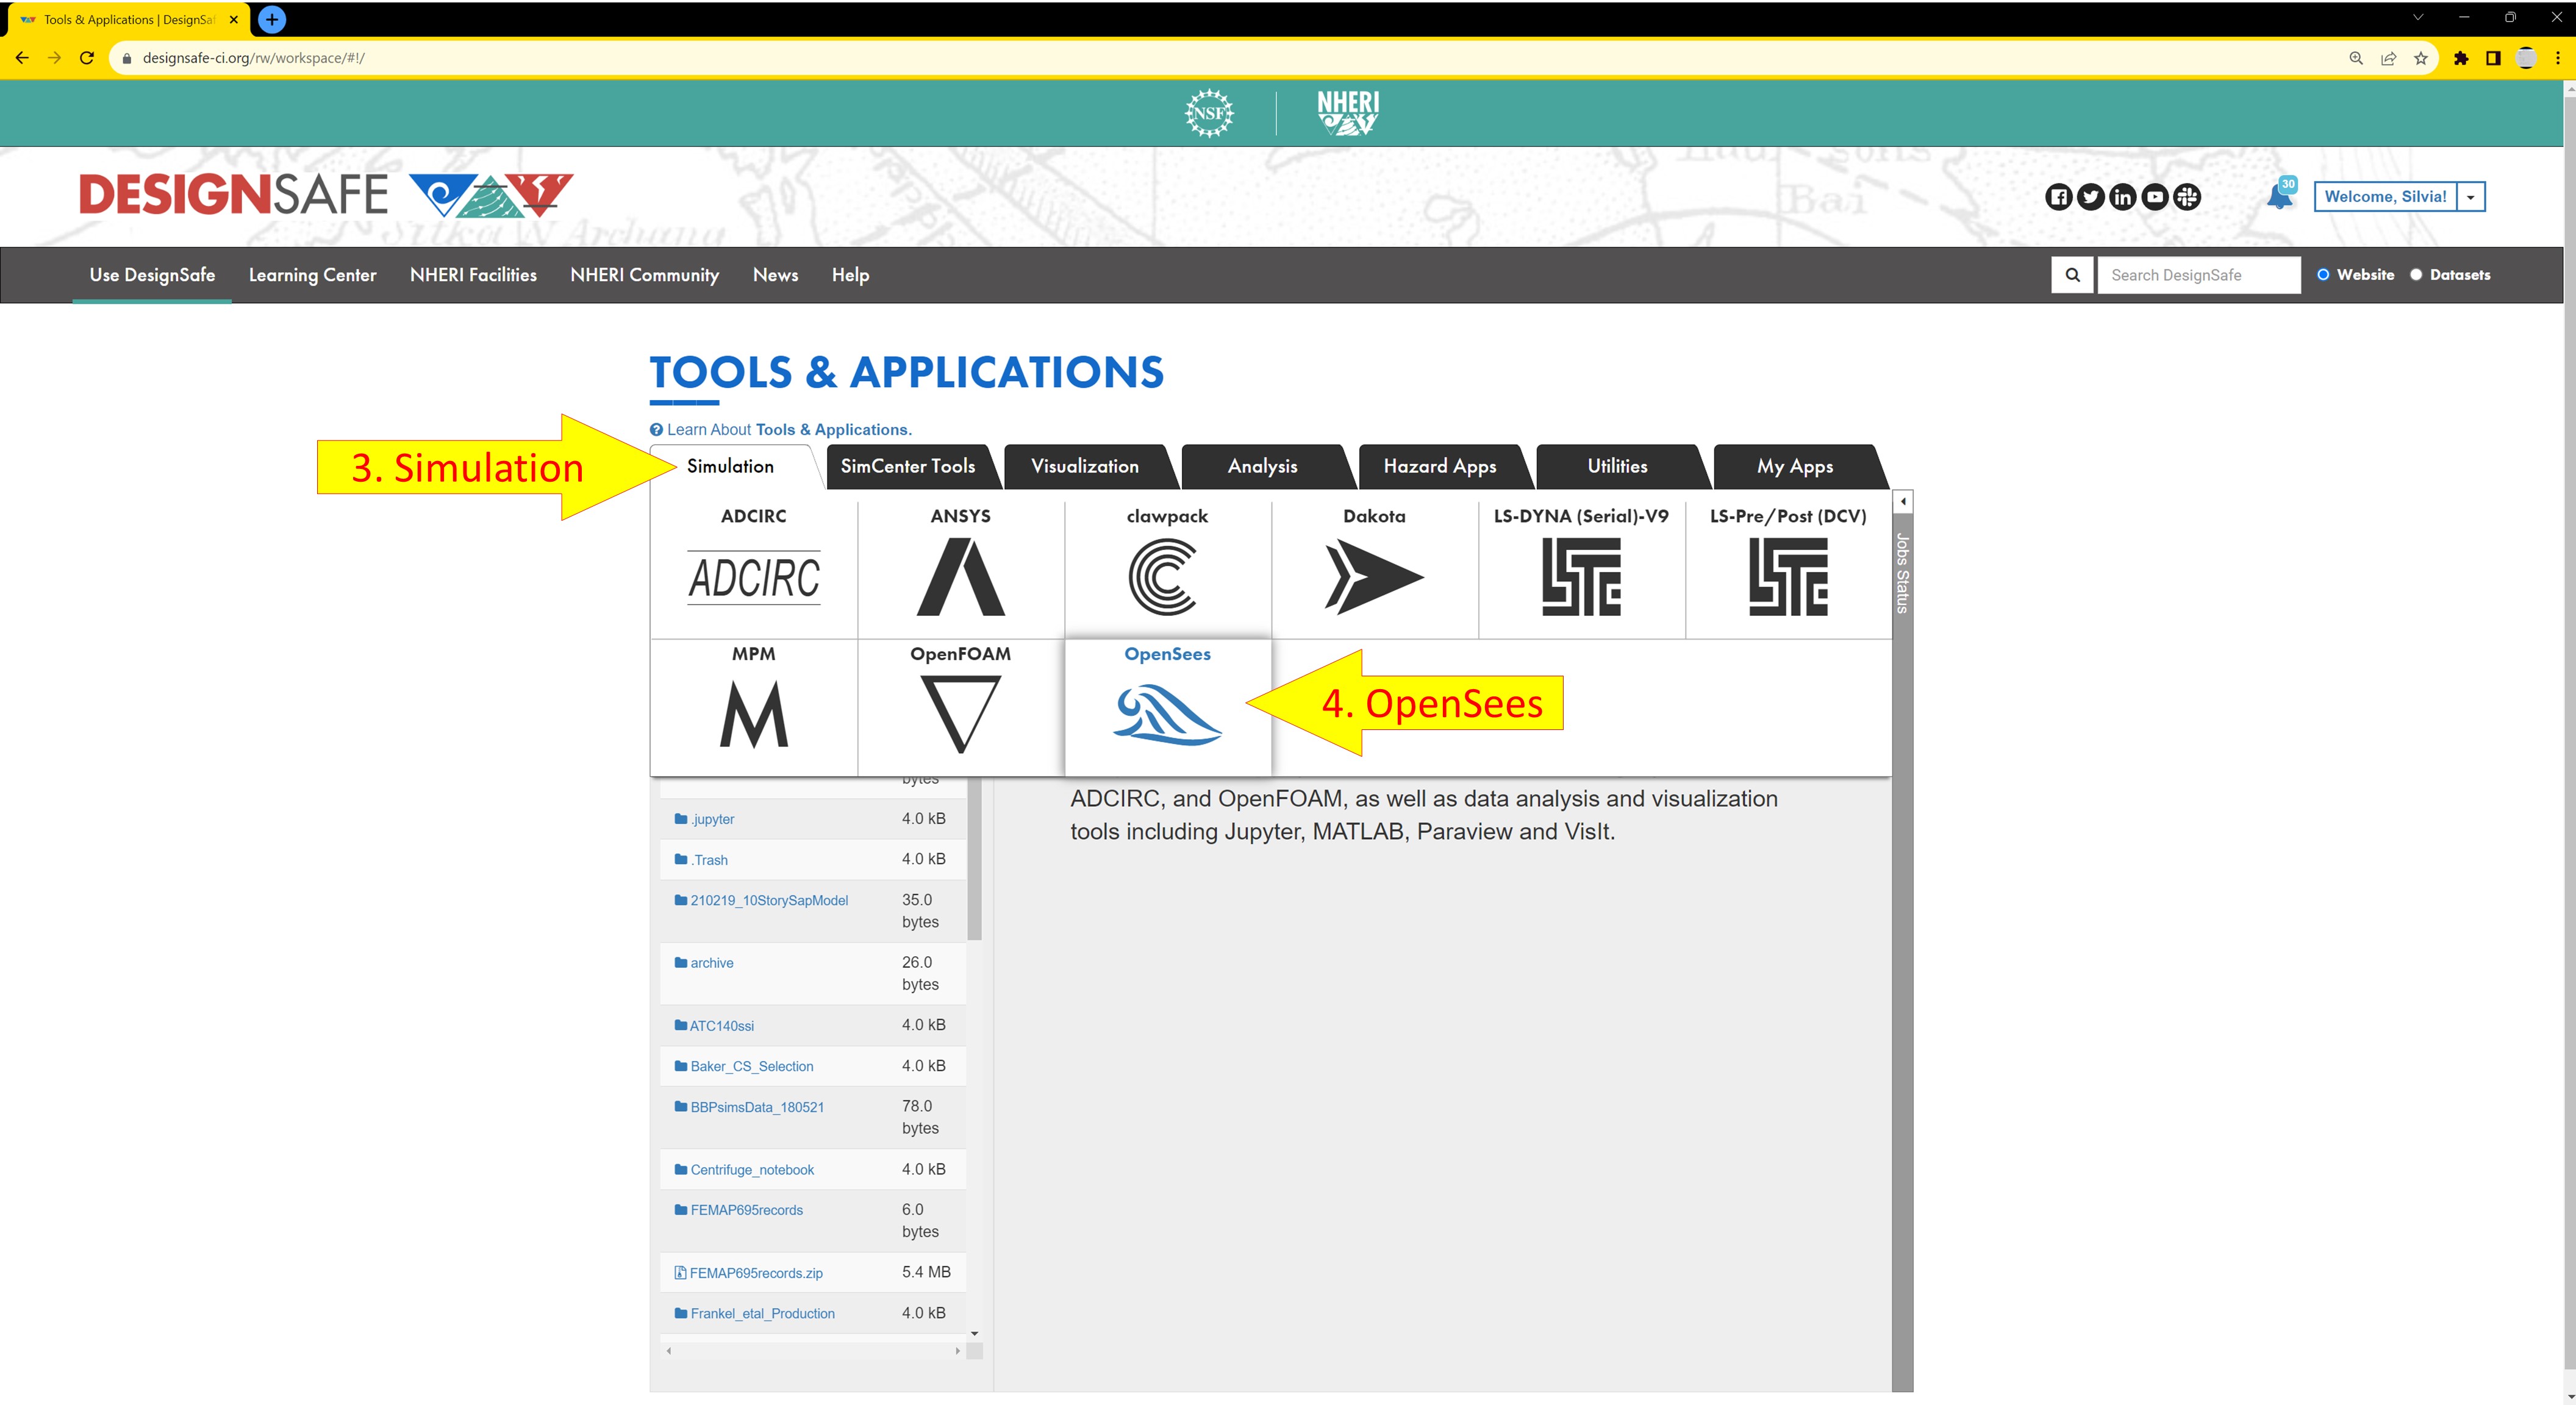The height and width of the screenshot is (1405, 2576).
Task: Select the ANSYS app icon
Action: pos(960,577)
